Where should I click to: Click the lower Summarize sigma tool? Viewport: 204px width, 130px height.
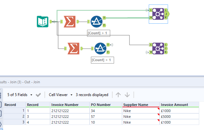coord(73,49)
